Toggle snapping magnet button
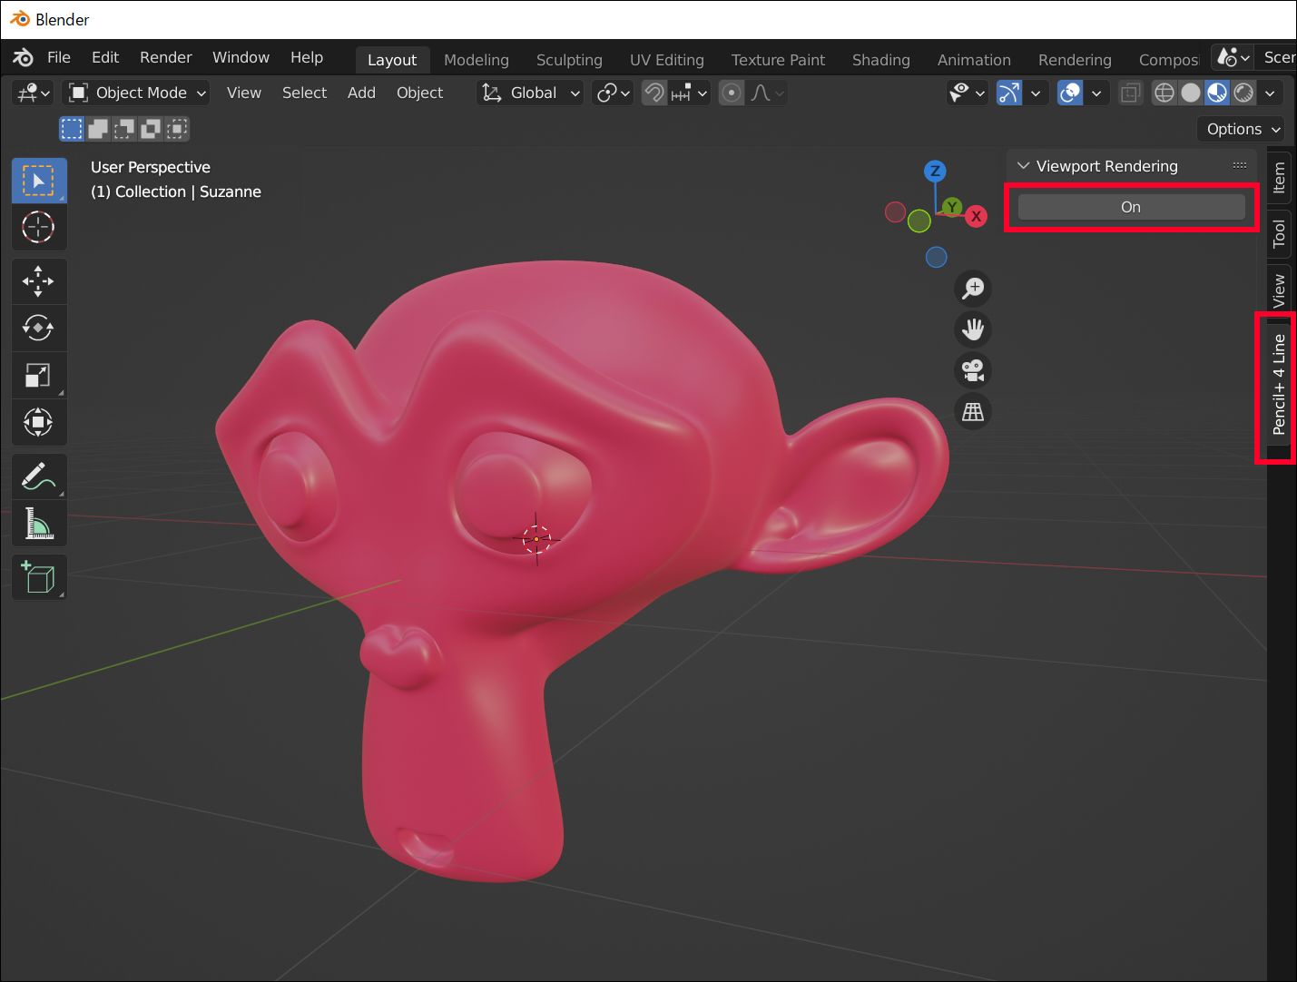Viewport: 1297px width, 982px height. pyautogui.click(x=654, y=93)
